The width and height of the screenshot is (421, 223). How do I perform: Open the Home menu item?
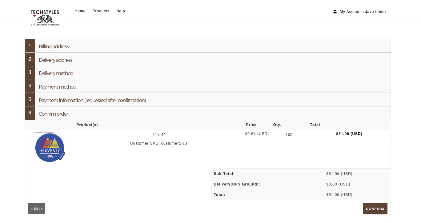click(80, 11)
